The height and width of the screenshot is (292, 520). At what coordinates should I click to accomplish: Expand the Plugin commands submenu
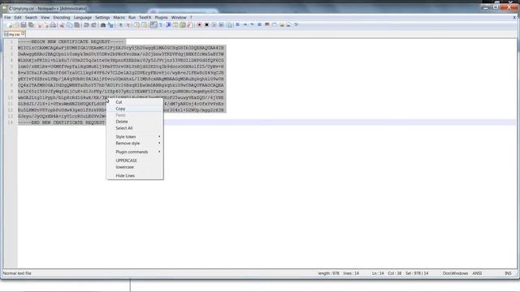[135, 152]
